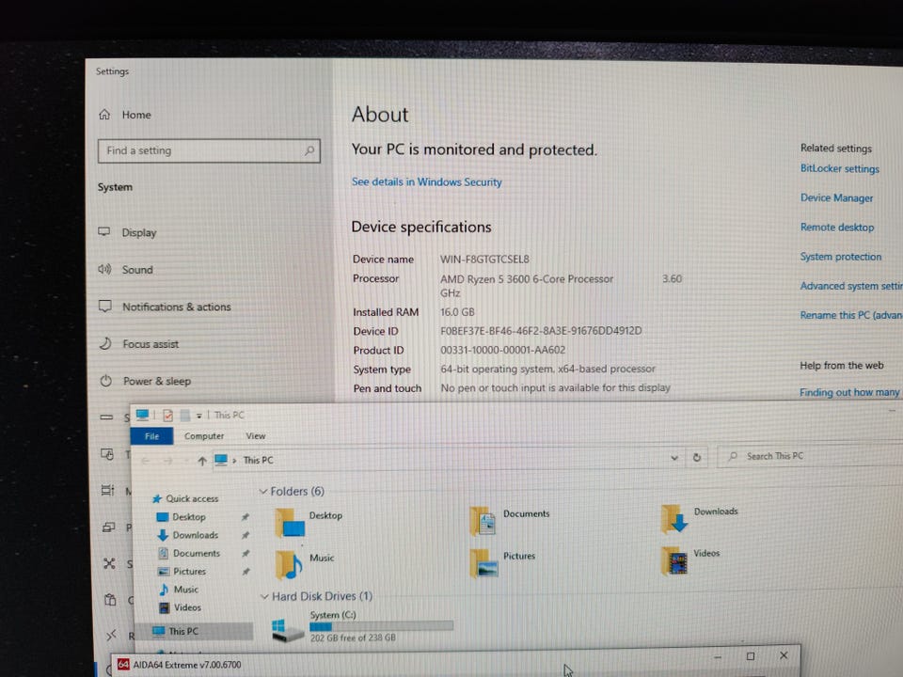Select the Downloads folder icon in Folders
Screen dimensions: 903x677
point(673,518)
